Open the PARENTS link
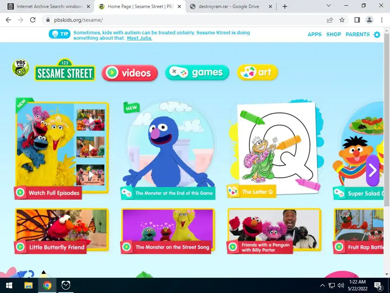390x293 pixels. tap(357, 34)
